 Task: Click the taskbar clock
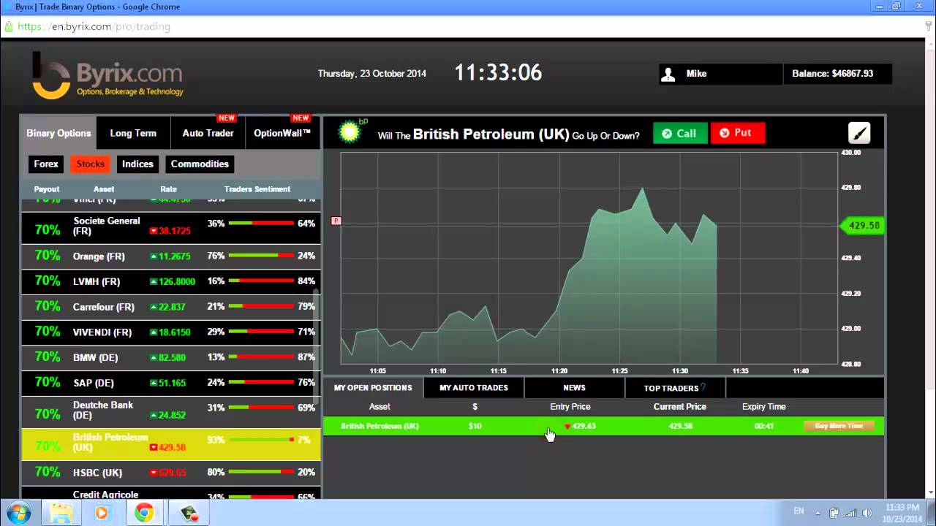tap(901, 513)
